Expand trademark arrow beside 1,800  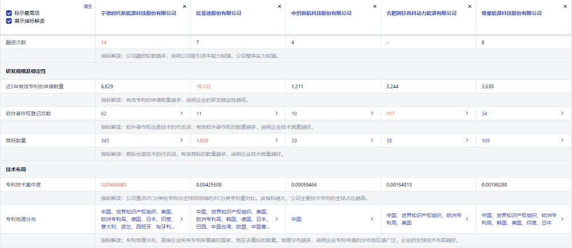277,140
